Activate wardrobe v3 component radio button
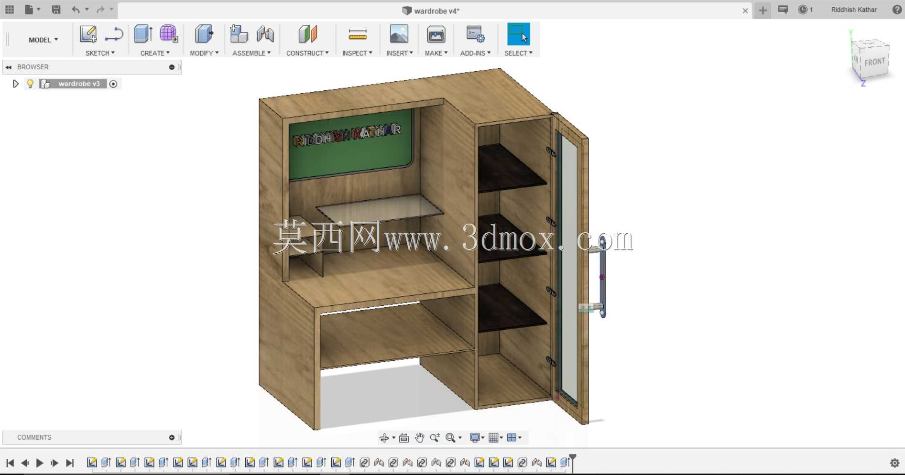The height and width of the screenshot is (475, 905). (x=113, y=84)
